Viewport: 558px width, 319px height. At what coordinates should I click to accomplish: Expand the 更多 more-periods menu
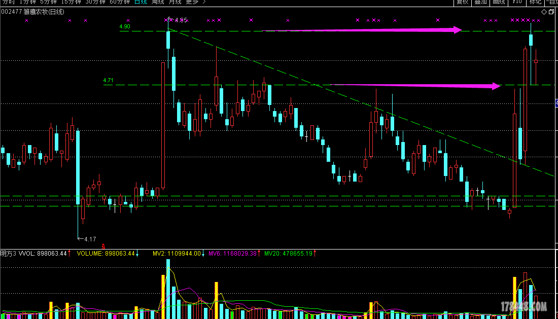point(196,2)
